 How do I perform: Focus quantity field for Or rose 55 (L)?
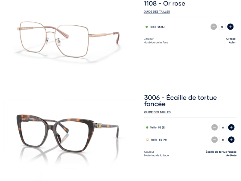coord(222,27)
